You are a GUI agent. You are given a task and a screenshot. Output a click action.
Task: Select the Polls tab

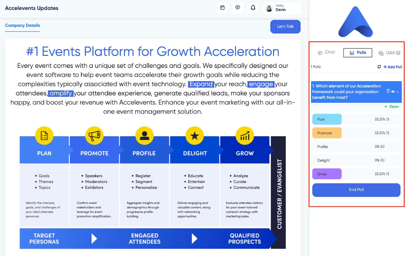358,53
